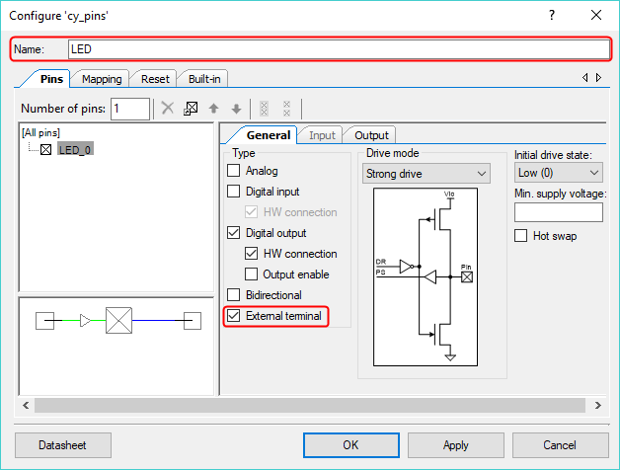
Task: Click the rename pin icon in toolbar
Action: [x=191, y=109]
